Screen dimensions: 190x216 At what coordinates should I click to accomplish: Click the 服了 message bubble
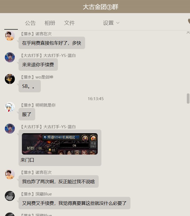pyautogui.click(x=27, y=114)
